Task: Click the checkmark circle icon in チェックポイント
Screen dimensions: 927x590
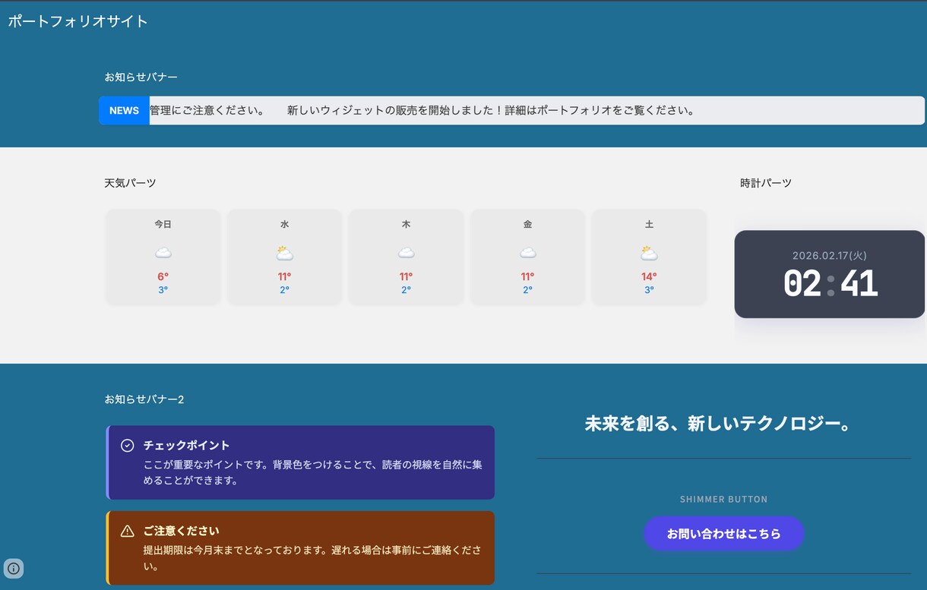Action: [128, 445]
